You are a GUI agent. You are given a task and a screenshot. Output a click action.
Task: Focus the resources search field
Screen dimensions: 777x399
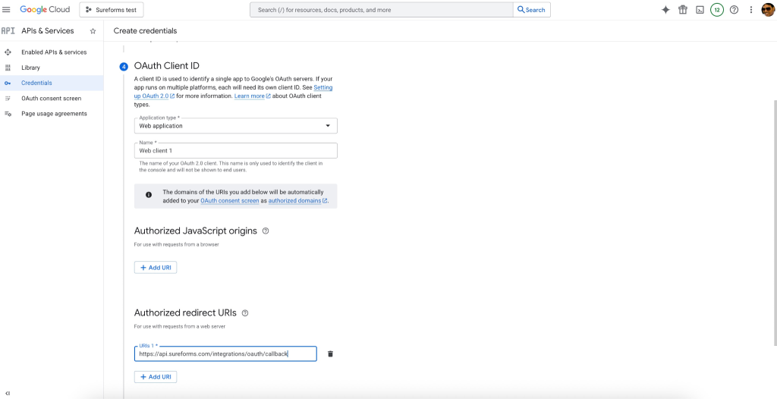[x=382, y=10]
